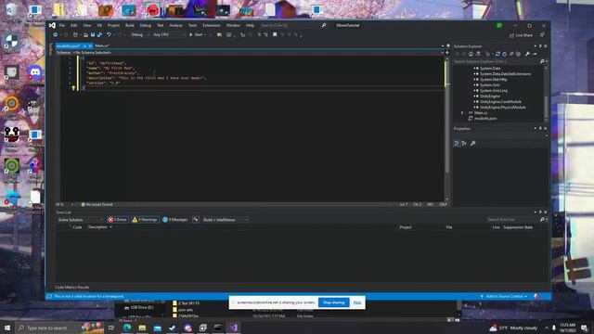This screenshot has height=334, width=594.
Task: Click the No issues found indicator
Action: point(97,204)
